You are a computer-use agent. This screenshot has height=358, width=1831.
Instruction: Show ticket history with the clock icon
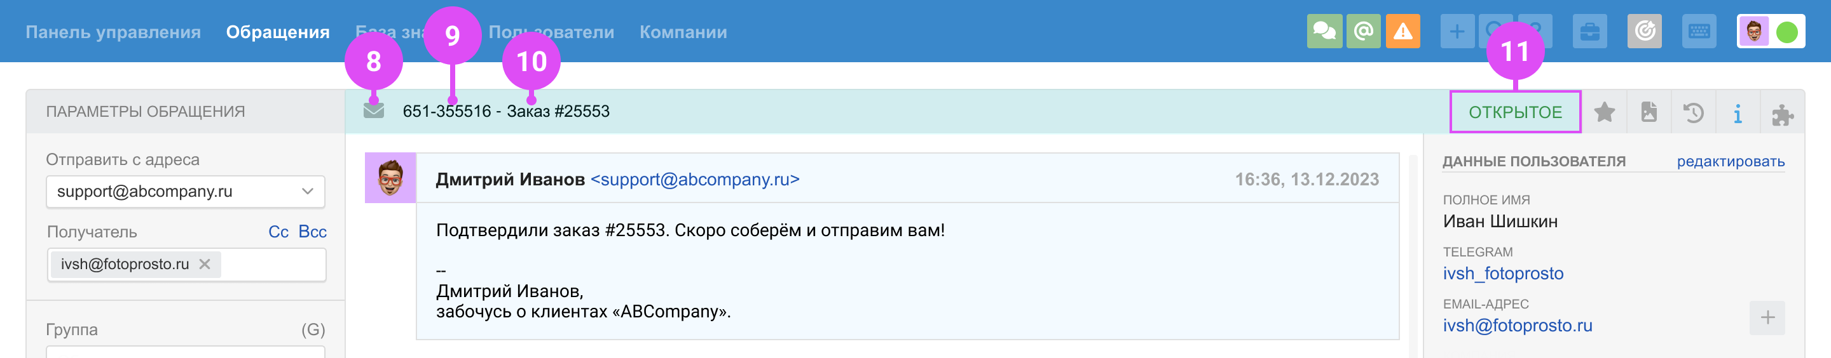(x=1693, y=112)
